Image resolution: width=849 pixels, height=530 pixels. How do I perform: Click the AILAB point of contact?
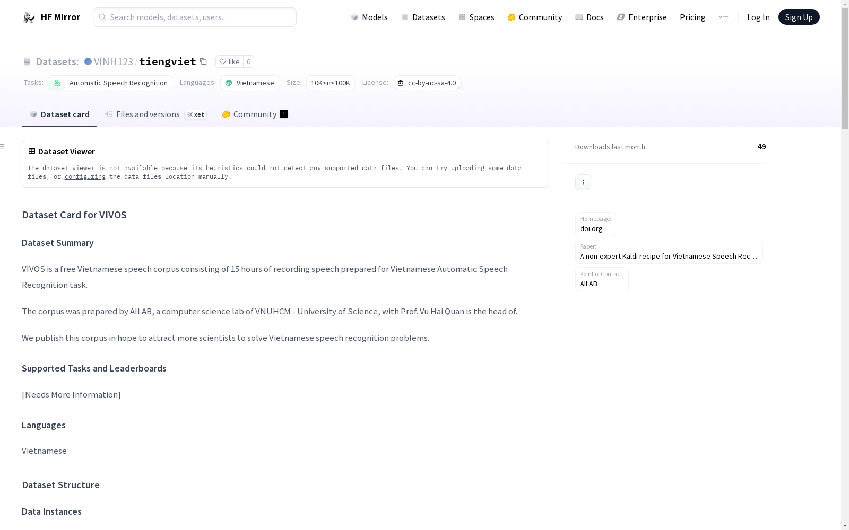(602, 279)
